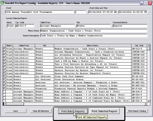Click the CONTRB-026 catalog code cell
Screen dimensions: 153x121
click(x=139, y=61)
